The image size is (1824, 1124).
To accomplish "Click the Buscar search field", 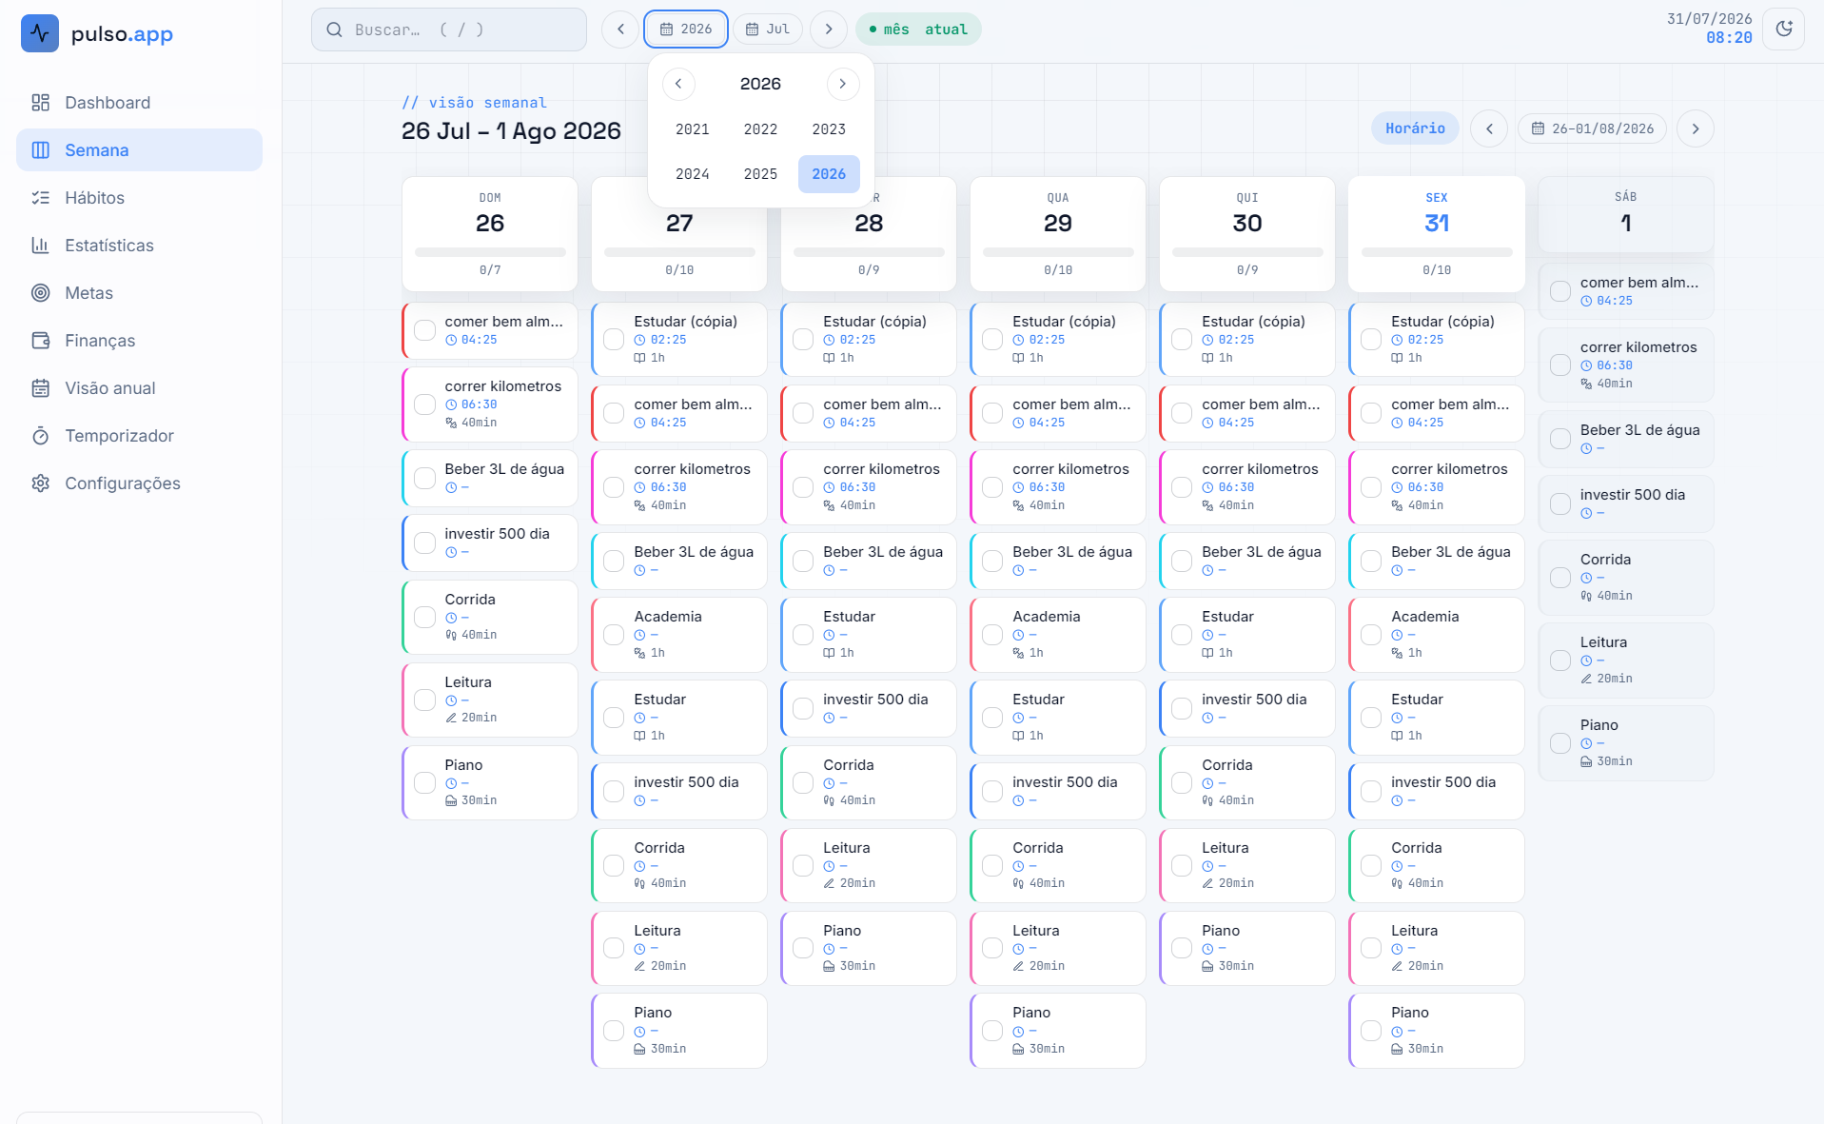I will (449, 30).
